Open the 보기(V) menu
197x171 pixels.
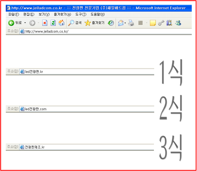44,14
